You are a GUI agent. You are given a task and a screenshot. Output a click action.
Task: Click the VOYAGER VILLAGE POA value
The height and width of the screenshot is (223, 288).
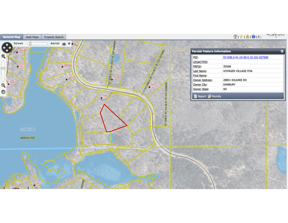pyautogui.click(x=238, y=71)
